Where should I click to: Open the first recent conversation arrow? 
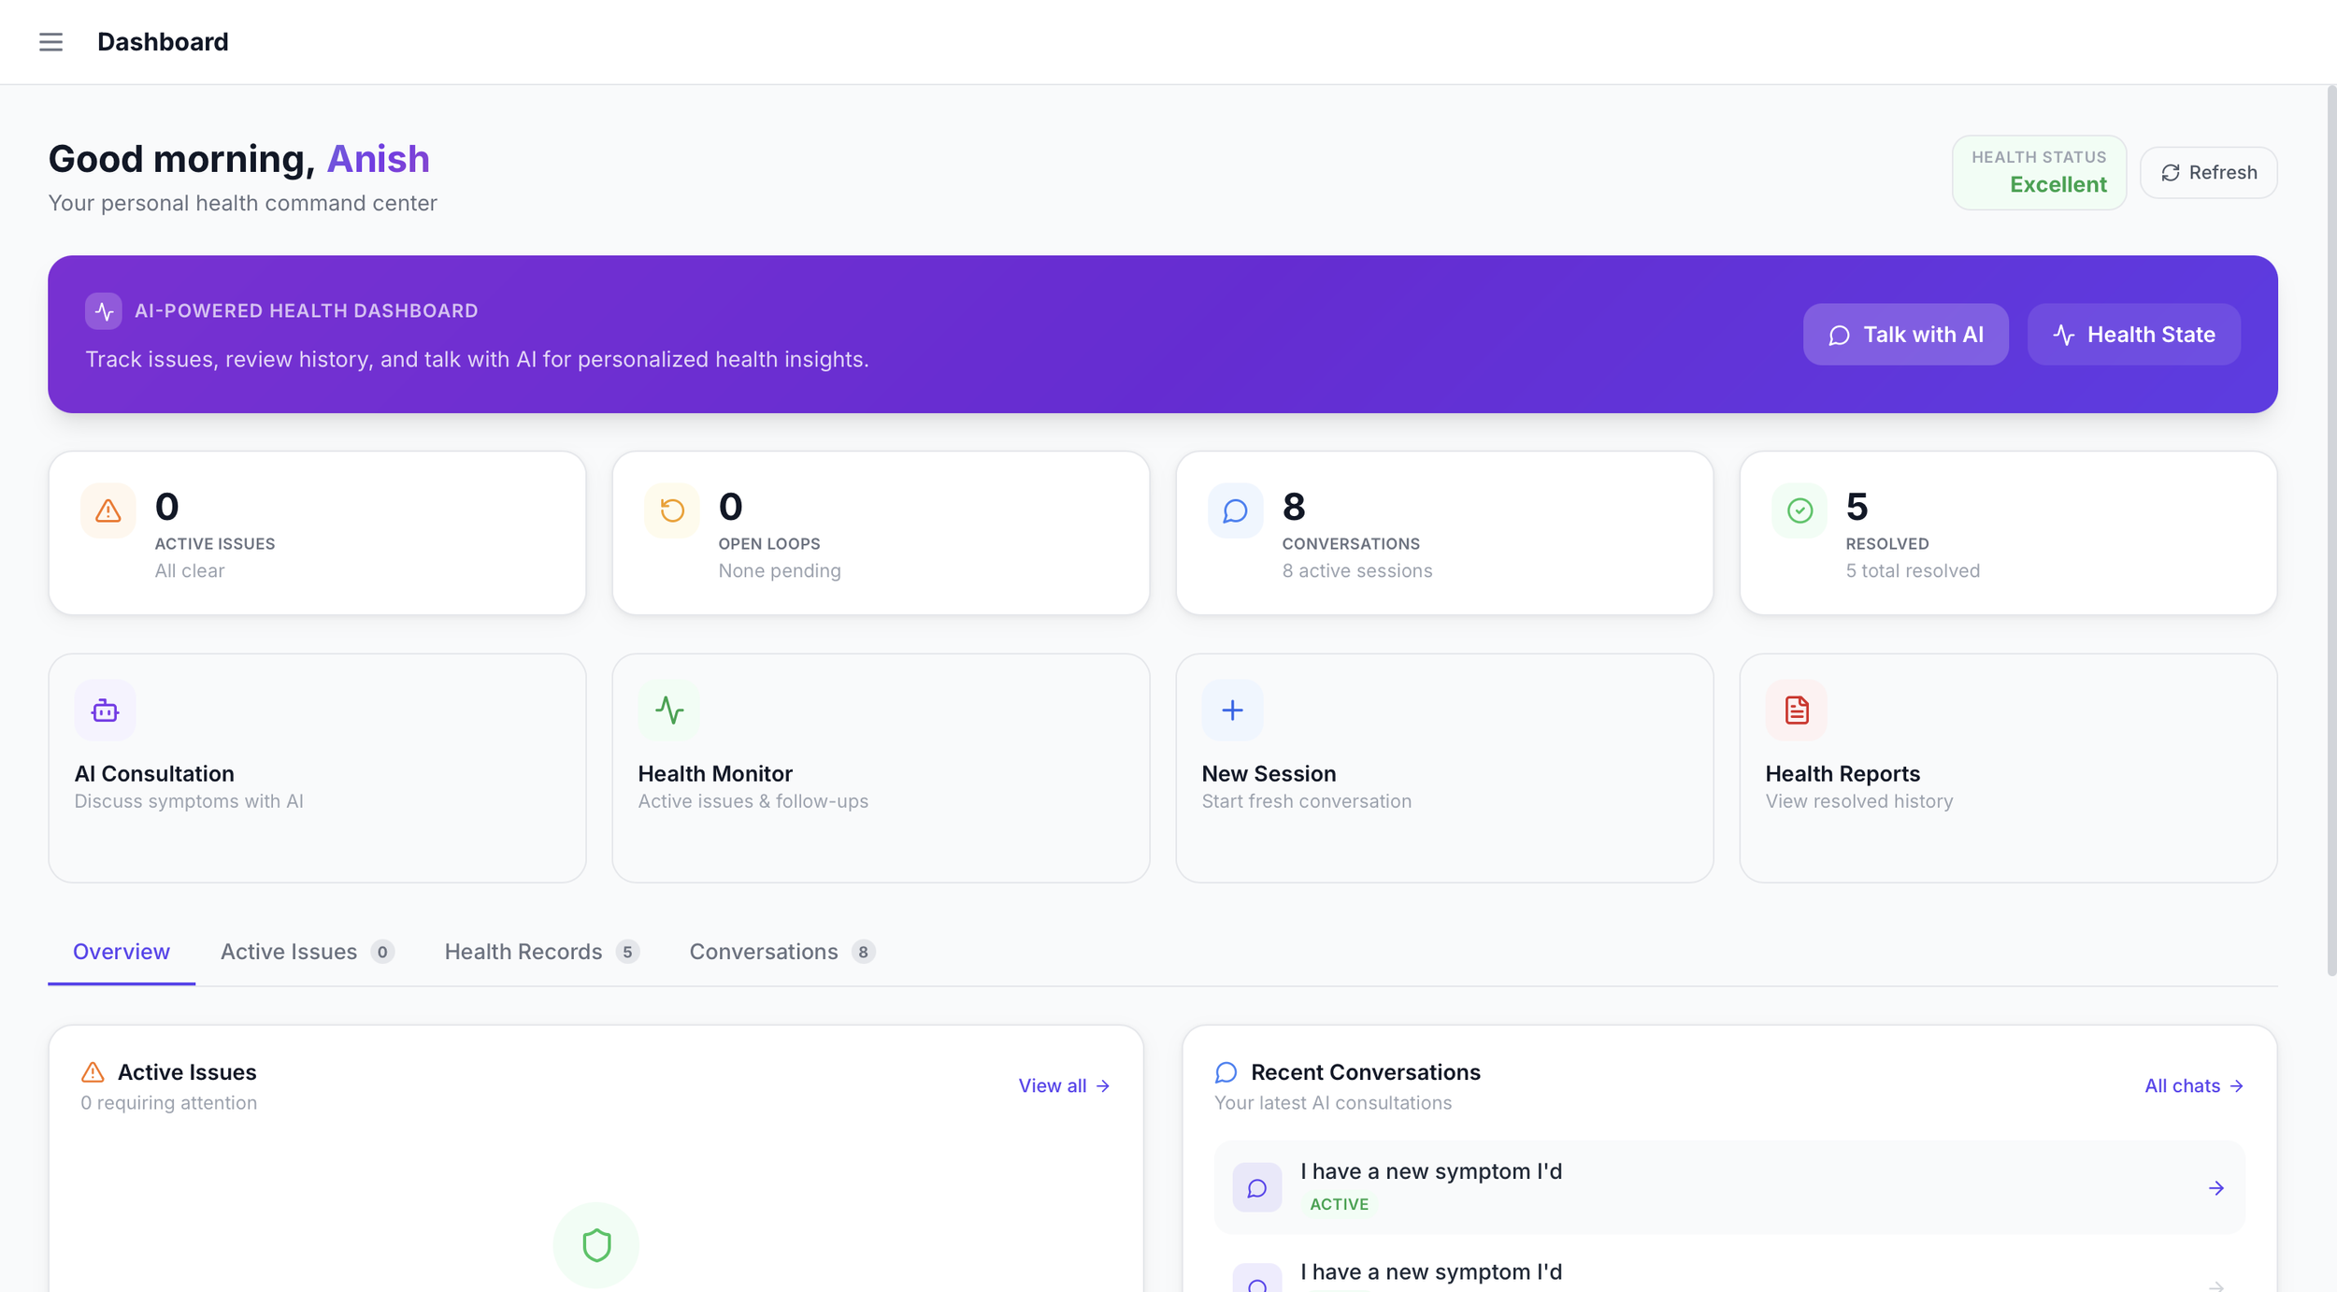tap(2215, 1188)
